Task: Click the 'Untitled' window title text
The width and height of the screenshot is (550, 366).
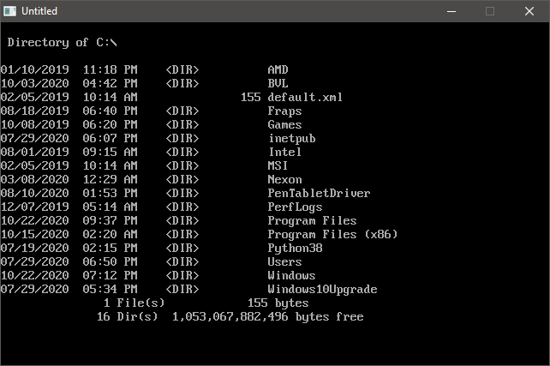Action: (x=39, y=11)
